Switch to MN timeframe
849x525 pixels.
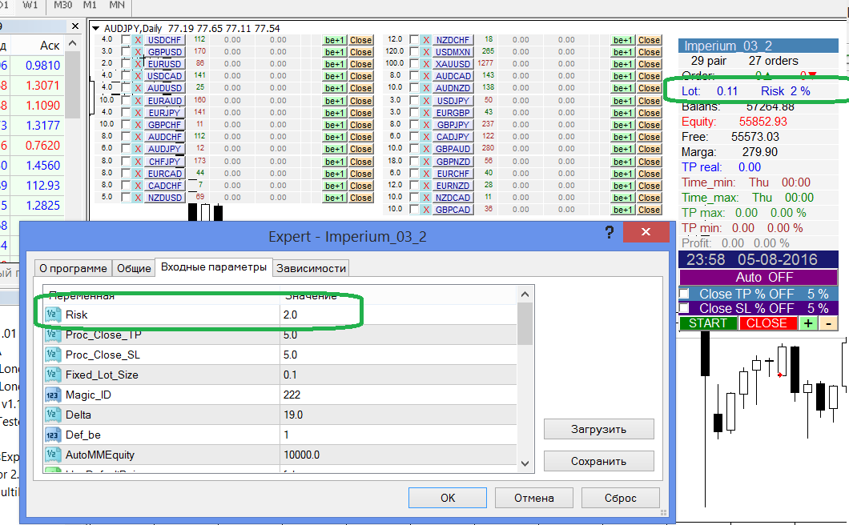tap(117, 5)
